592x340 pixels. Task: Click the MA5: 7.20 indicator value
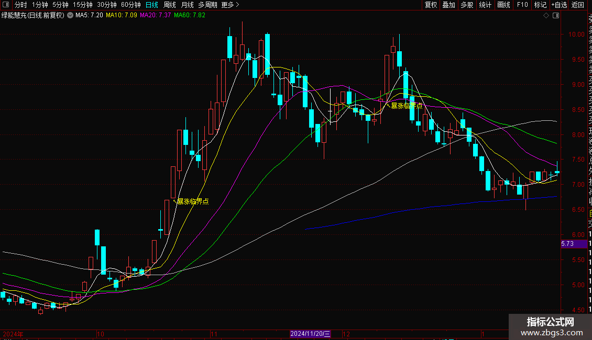click(89, 16)
